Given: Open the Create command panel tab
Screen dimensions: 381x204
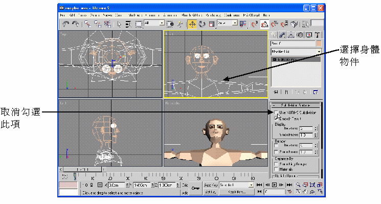Looking at the screenshot, I should (x=274, y=35).
